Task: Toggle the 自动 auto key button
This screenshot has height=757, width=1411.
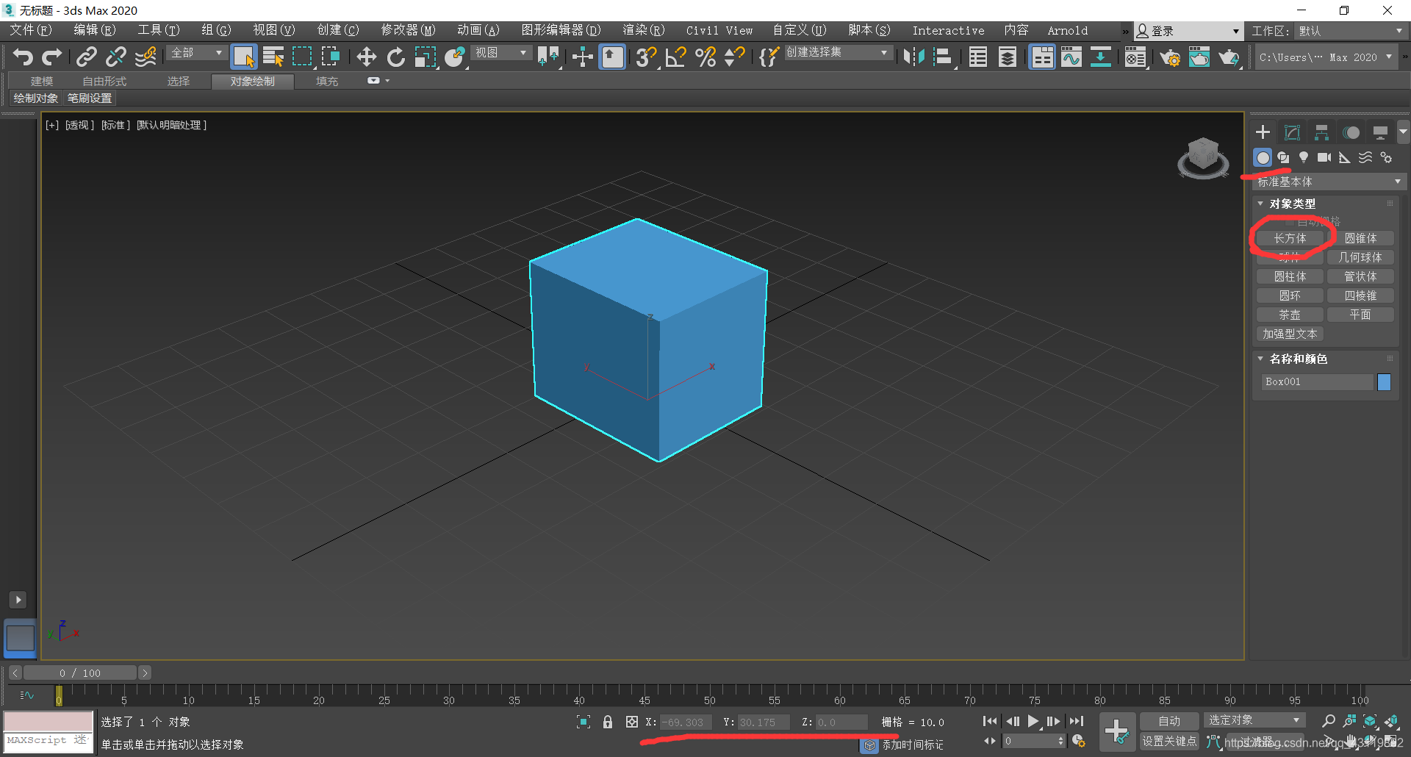Action: [x=1169, y=721]
